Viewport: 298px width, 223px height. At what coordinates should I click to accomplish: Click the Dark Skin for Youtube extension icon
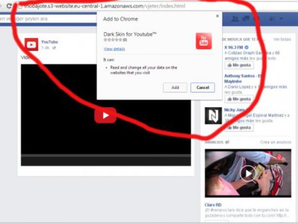click(204, 41)
